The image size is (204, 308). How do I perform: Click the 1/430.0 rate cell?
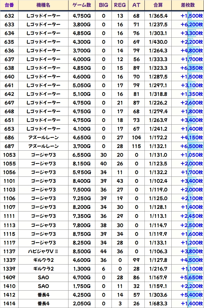coord(158,42)
